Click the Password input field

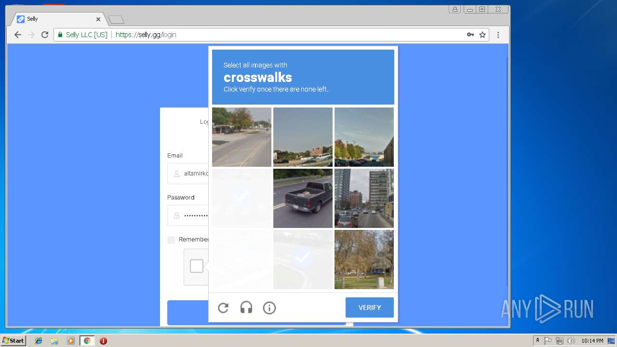coord(188,215)
